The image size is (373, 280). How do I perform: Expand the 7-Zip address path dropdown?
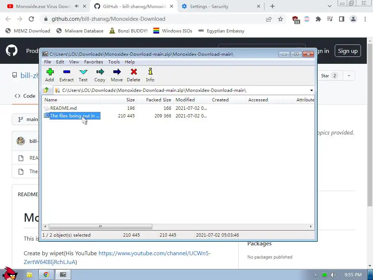pyautogui.click(x=311, y=90)
